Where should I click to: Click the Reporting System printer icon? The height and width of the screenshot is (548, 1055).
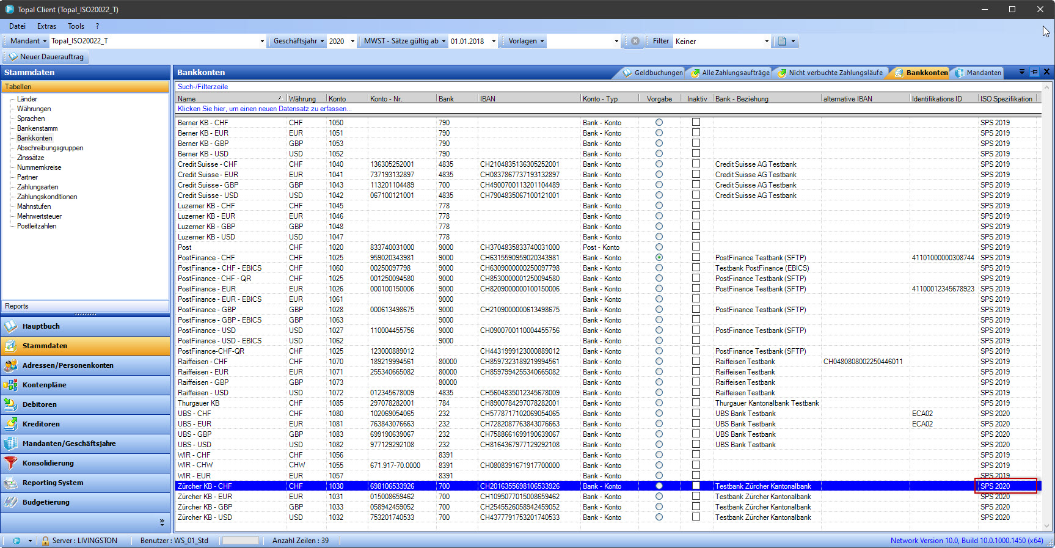point(11,483)
